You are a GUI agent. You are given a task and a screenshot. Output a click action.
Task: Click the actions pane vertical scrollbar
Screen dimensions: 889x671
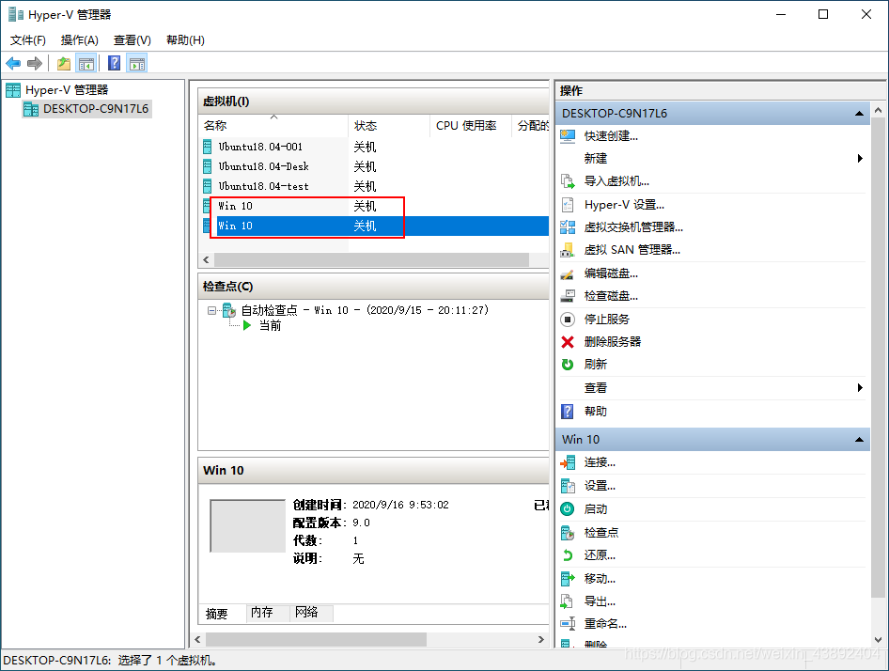tap(878, 357)
